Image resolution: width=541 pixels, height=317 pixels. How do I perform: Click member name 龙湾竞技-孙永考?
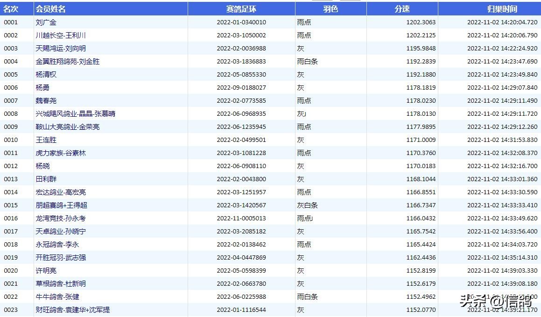tap(61, 218)
